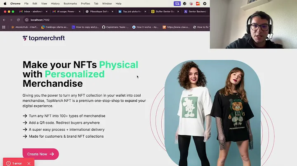Click the webcam video overlay
The width and height of the screenshot is (297, 166).
pyautogui.click(x=253, y=24)
